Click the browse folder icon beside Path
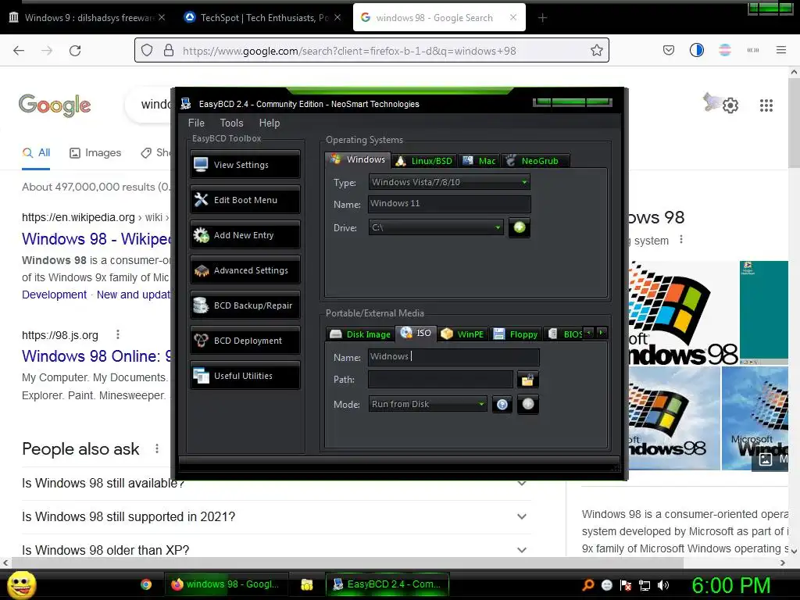Viewport: 800px width, 600px height. [527, 380]
